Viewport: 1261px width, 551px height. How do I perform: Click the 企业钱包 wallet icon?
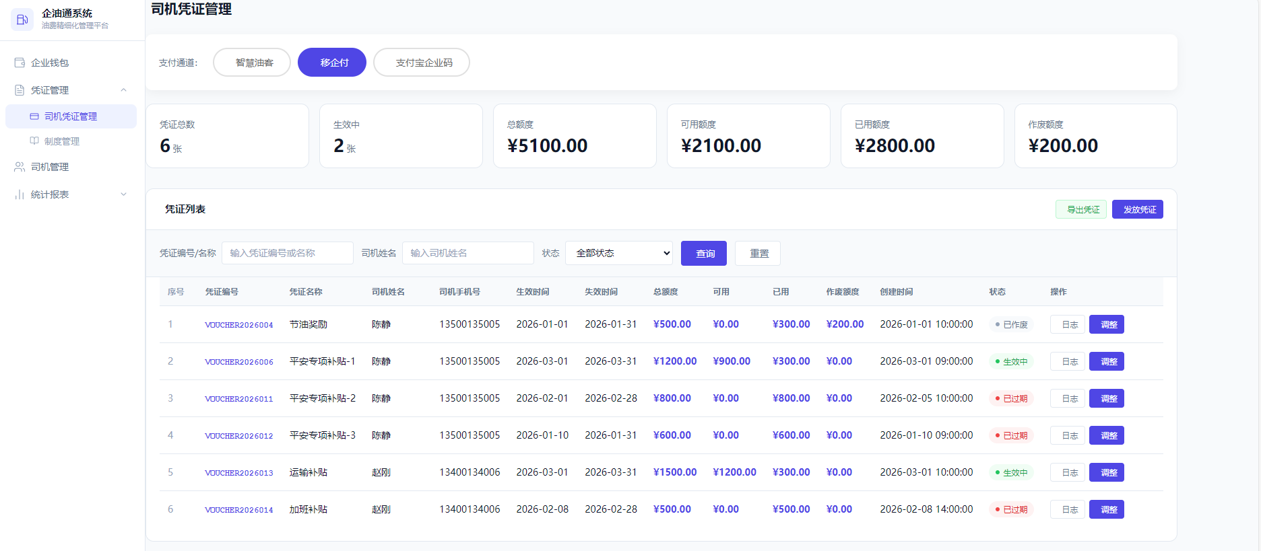tap(20, 63)
